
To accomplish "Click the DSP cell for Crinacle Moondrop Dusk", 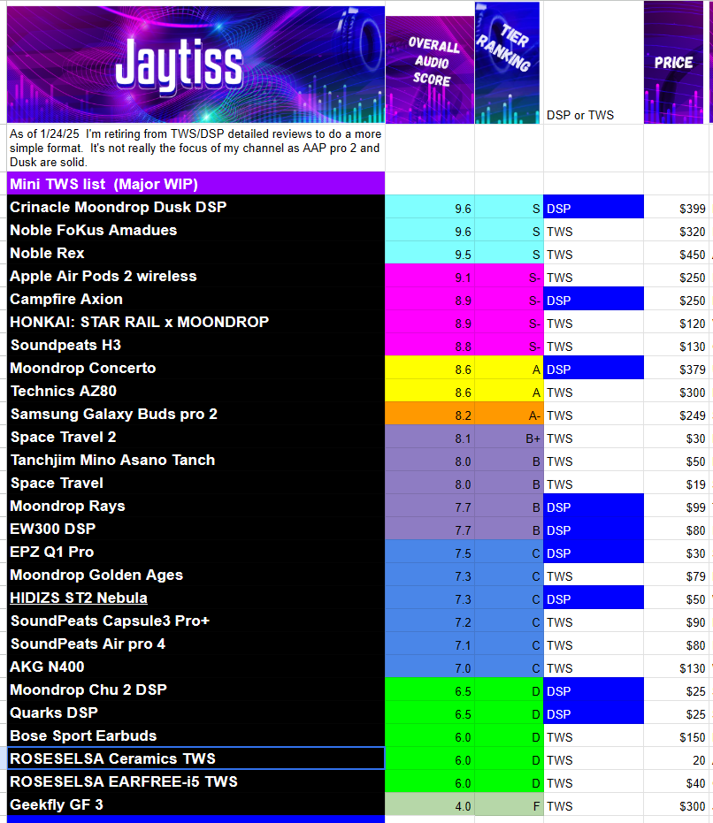I will point(594,207).
